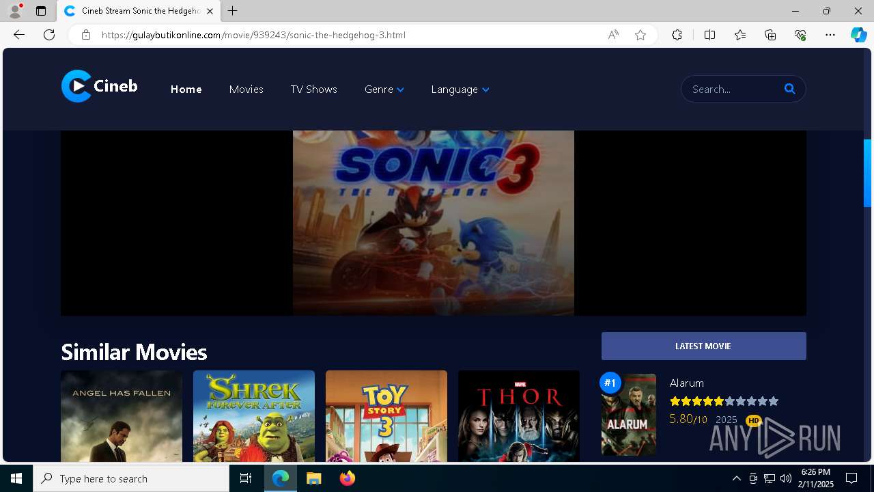This screenshot has width=874, height=492.
Task: Open File Explorer from taskbar
Action: (x=313, y=478)
